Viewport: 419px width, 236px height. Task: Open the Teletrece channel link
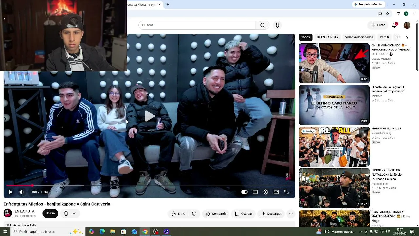click(x=377, y=96)
